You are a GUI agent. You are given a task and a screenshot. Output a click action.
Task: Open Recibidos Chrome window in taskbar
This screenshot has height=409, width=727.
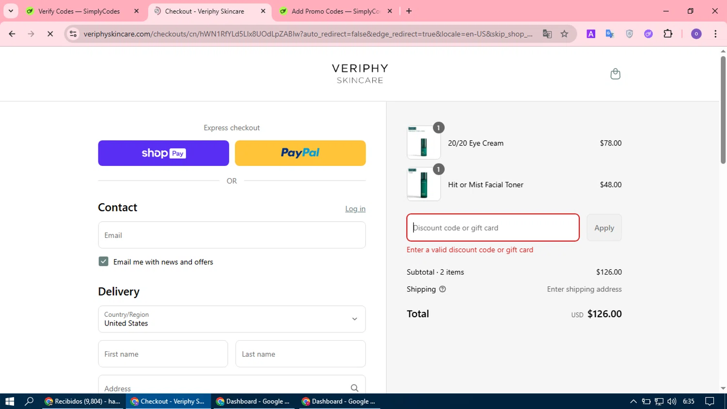click(82, 401)
